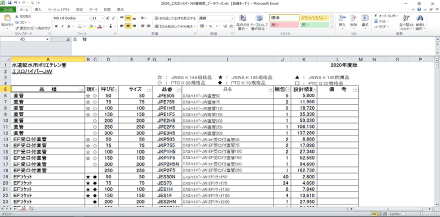Click the AutoSum (オート SUM) sigma icon
This screenshot has width=440, height=217.
click(376, 16)
